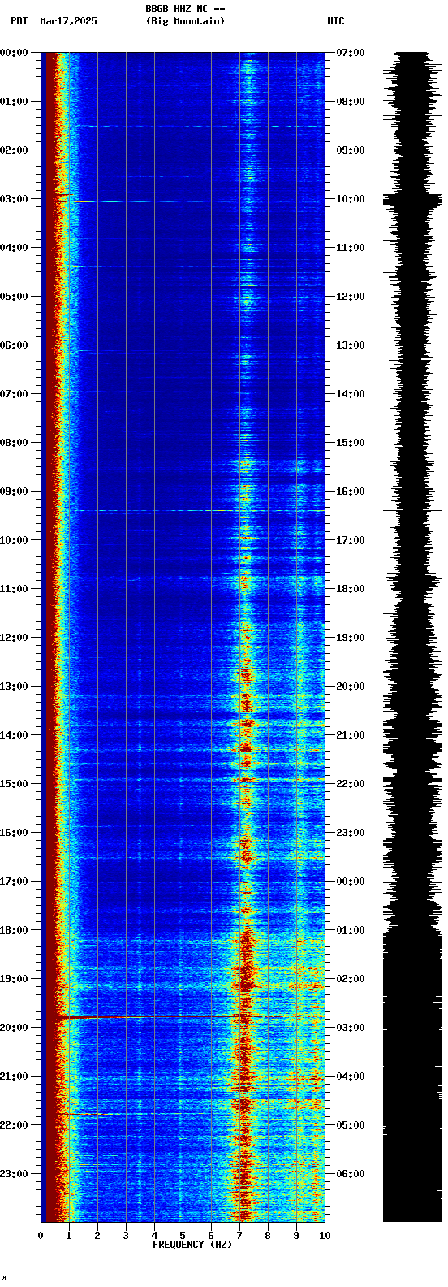Viewport: 448px width, 1287px height.
Task: Click the 06:00 label on PDT axis
Action: coord(15,345)
